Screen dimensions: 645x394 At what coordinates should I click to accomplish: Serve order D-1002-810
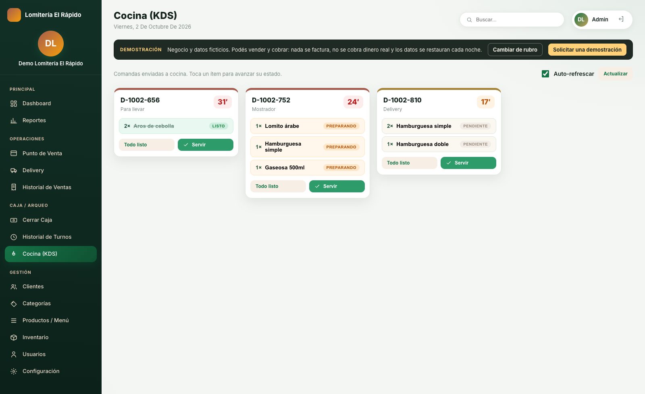point(468,163)
